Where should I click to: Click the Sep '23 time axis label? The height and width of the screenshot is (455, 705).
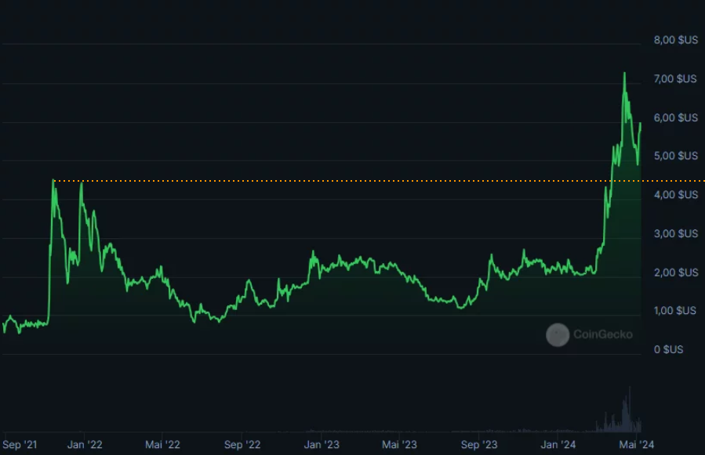pyautogui.click(x=479, y=445)
